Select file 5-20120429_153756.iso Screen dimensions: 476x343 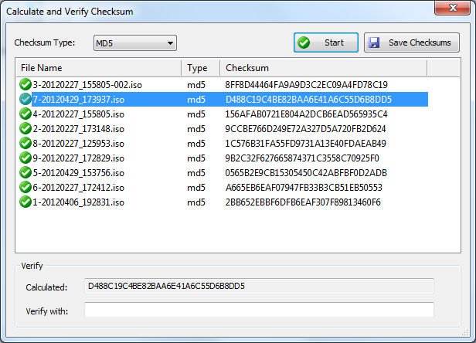click(x=79, y=173)
